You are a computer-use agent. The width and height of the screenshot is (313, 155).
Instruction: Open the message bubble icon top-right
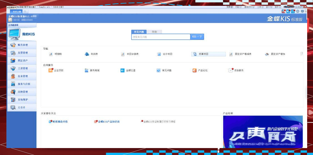tap(302, 11)
